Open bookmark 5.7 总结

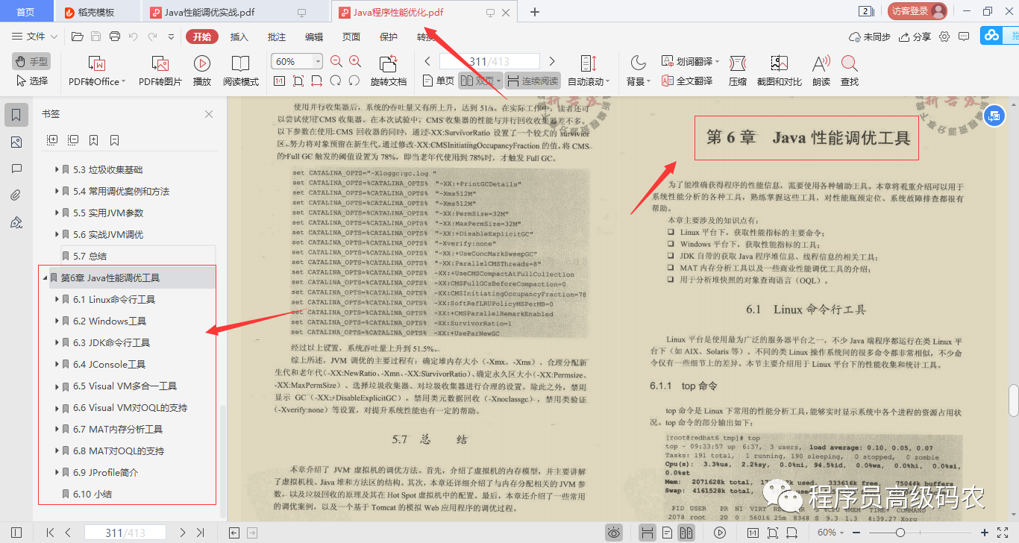pyautogui.click(x=90, y=256)
